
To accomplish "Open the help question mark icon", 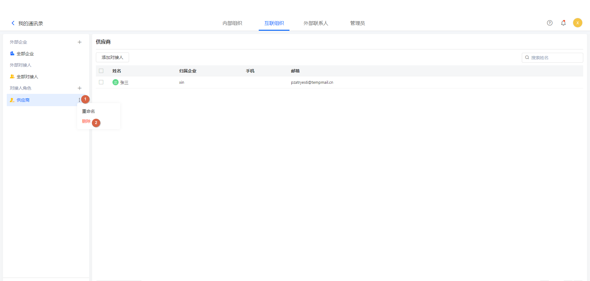I will point(549,23).
